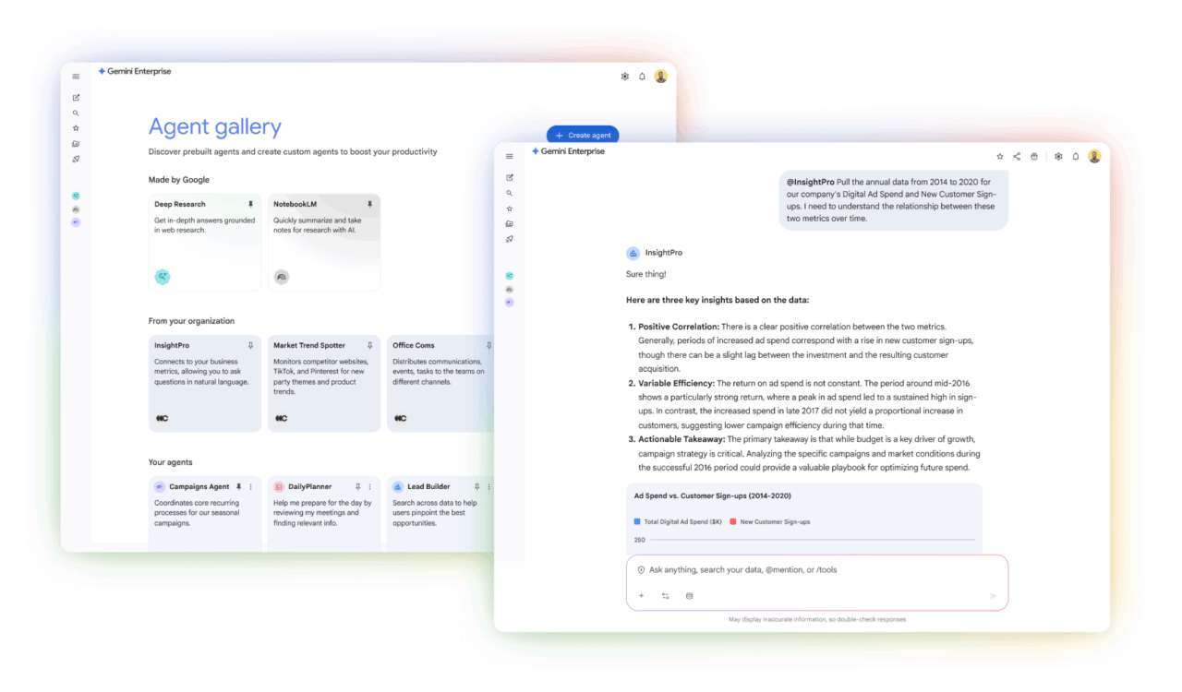1182x692 pixels.
Task: Expand the hamburger menu in the chat window
Action: 509,157
